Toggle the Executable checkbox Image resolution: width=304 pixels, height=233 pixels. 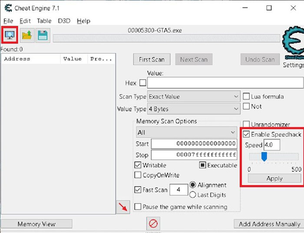coord(202,165)
